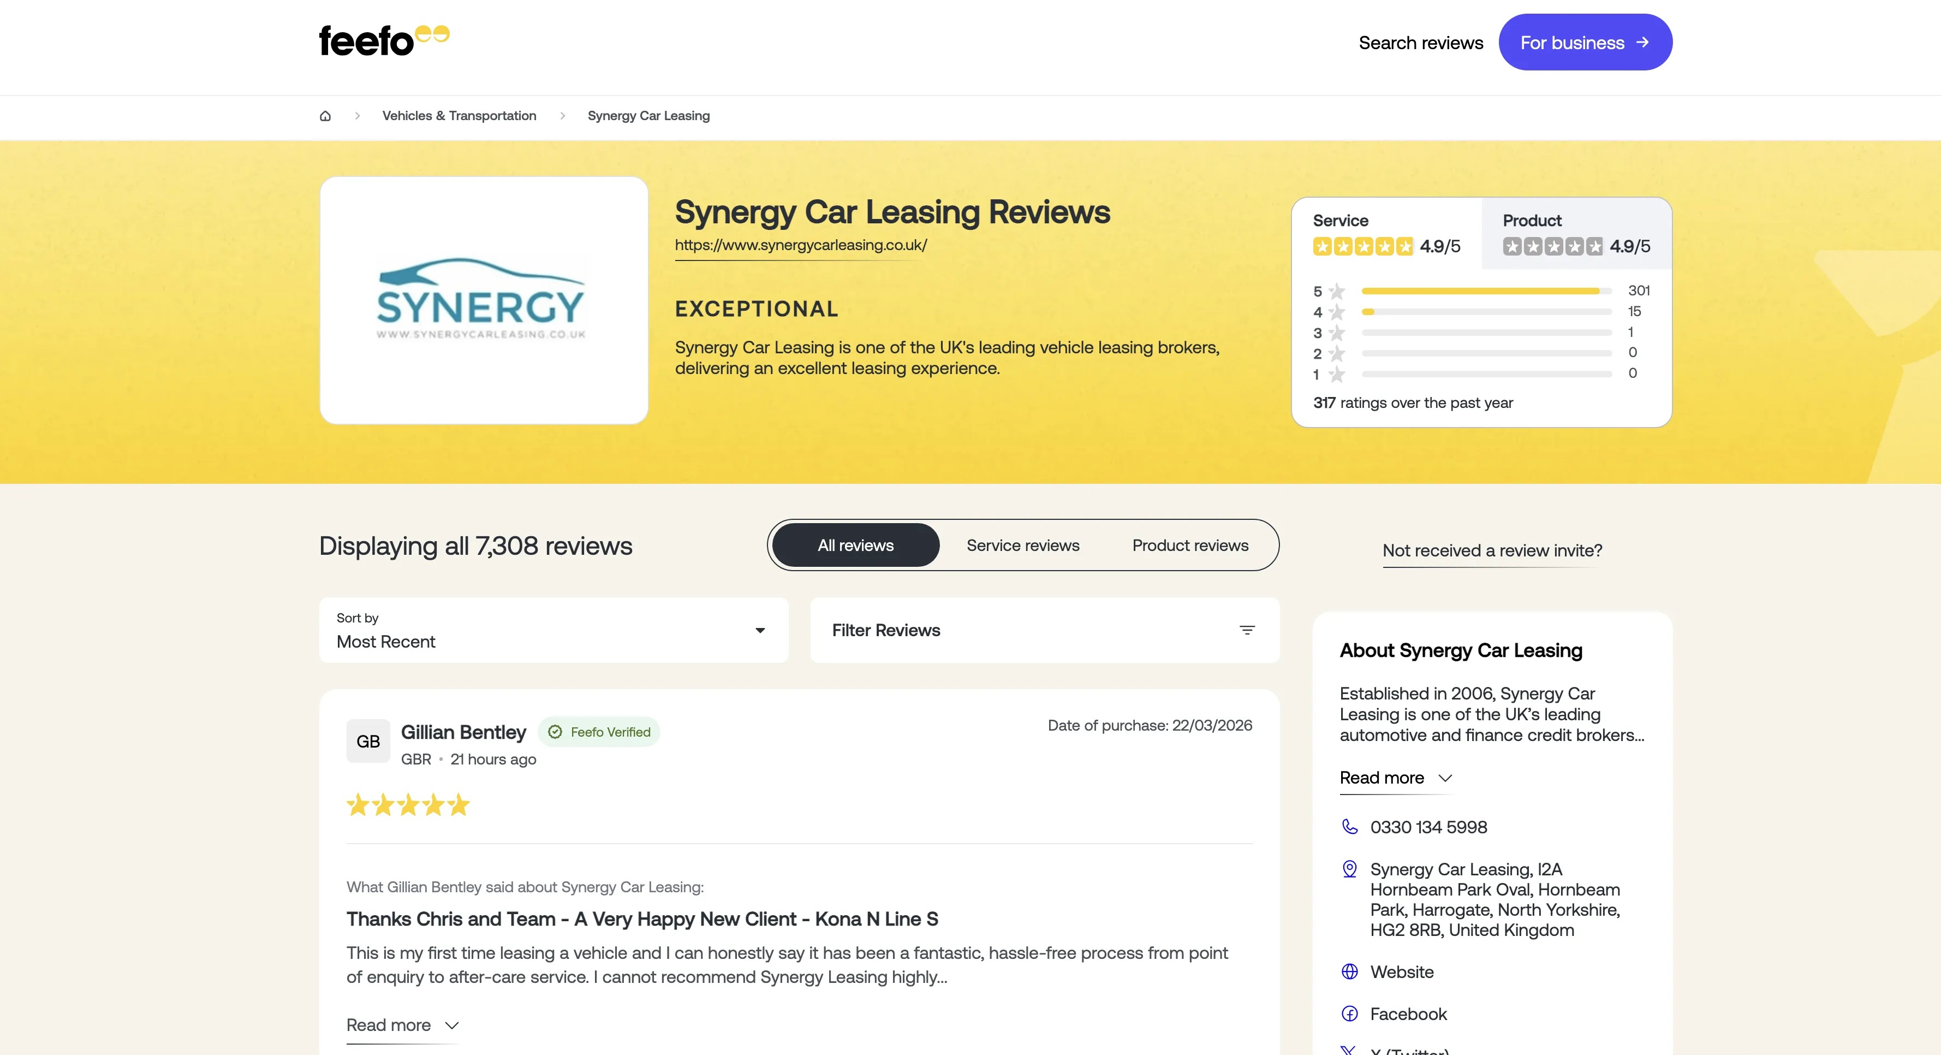This screenshot has height=1055, width=1941.
Task: Click the Synergy company logo thumbnail
Action: point(484,300)
